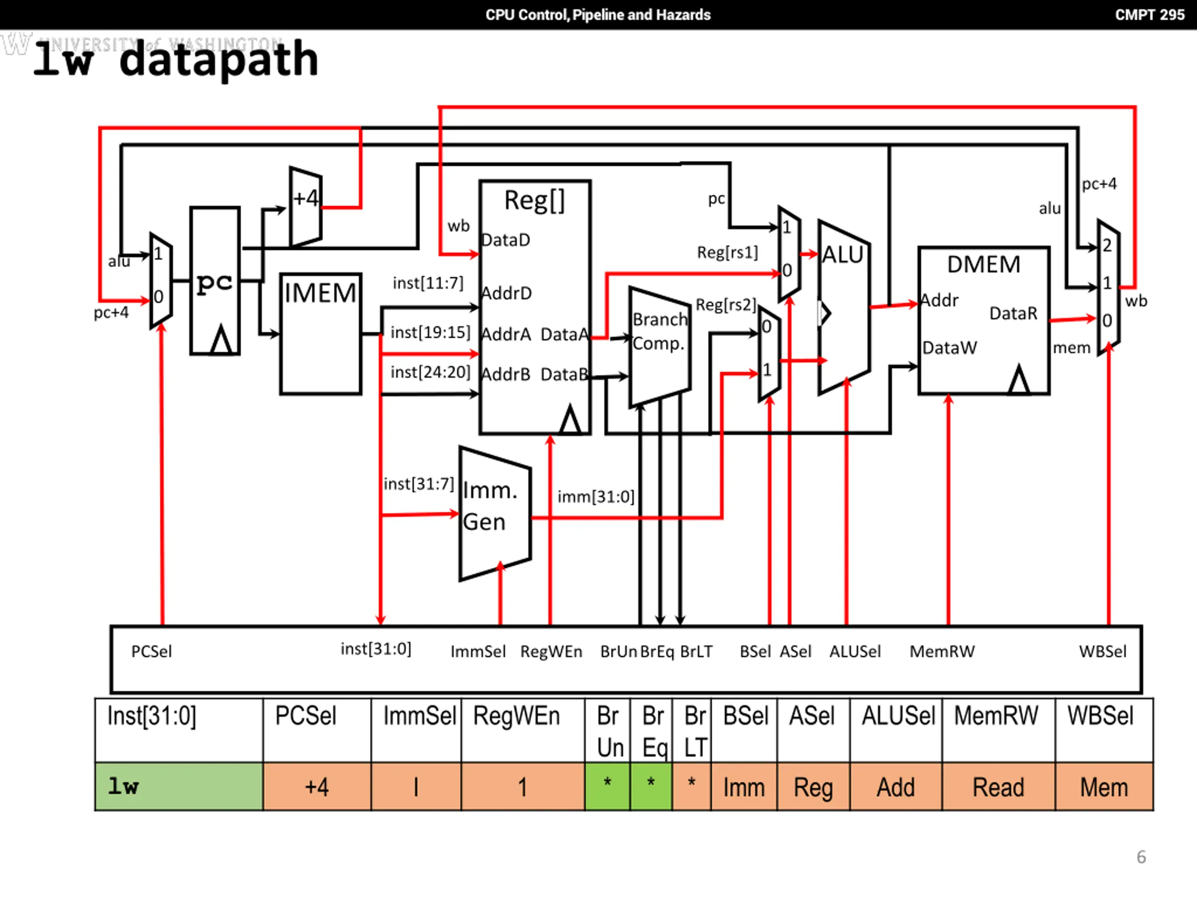Click the 'Imm' BSel table value
The width and height of the screenshot is (1197, 898).
click(744, 787)
